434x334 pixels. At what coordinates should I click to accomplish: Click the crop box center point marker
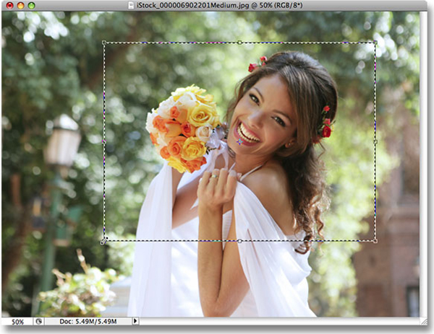[x=239, y=142]
